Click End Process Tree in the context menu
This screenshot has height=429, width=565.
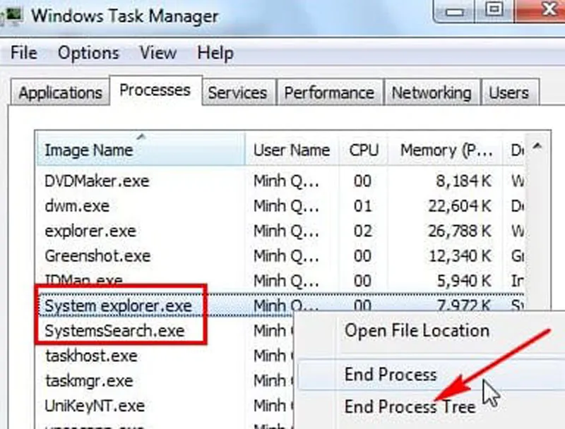[411, 407]
